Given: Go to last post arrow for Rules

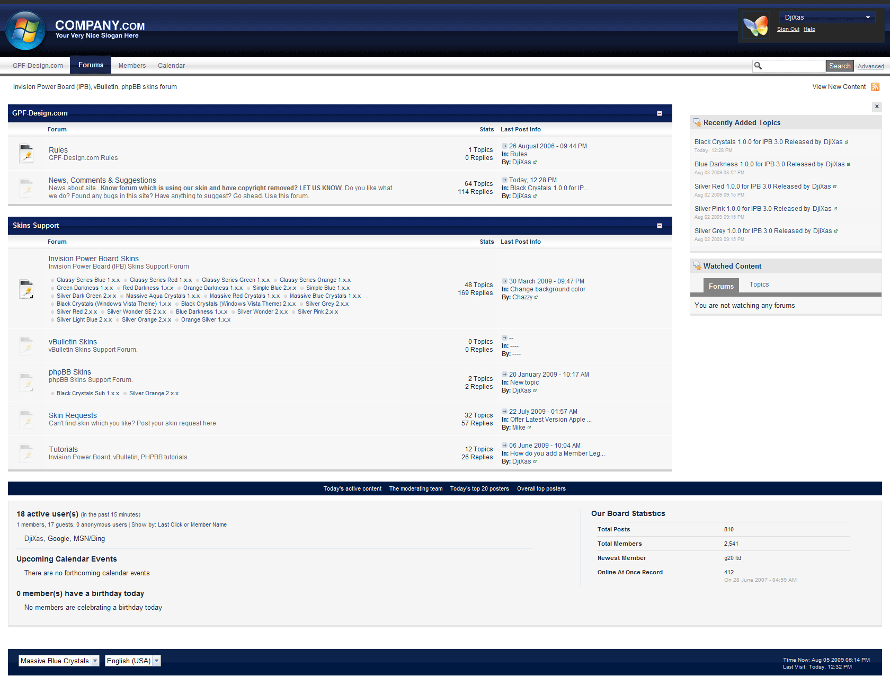Looking at the screenshot, I should (x=504, y=146).
